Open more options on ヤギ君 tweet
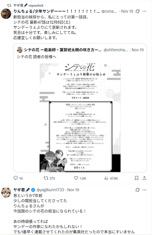This screenshot has width=152, height=235. coord(144,190)
